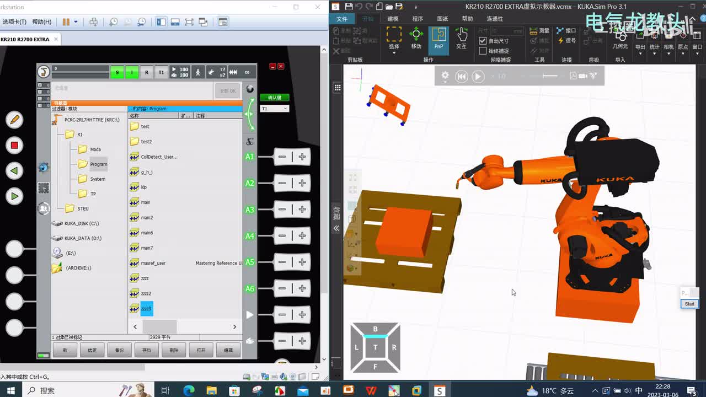Image resolution: width=706 pixels, height=397 pixels.
Task: Click the walking-man program run mode icon
Action: click(197, 72)
